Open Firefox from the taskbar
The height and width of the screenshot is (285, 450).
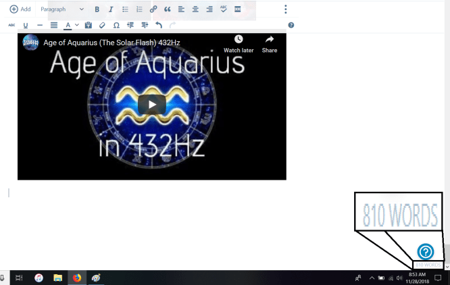click(x=76, y=278)
